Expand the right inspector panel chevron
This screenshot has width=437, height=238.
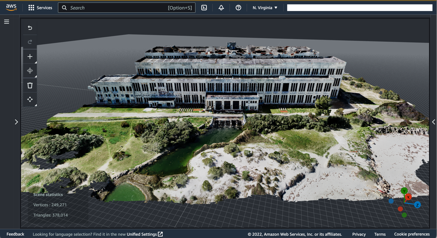coord(434,122)
